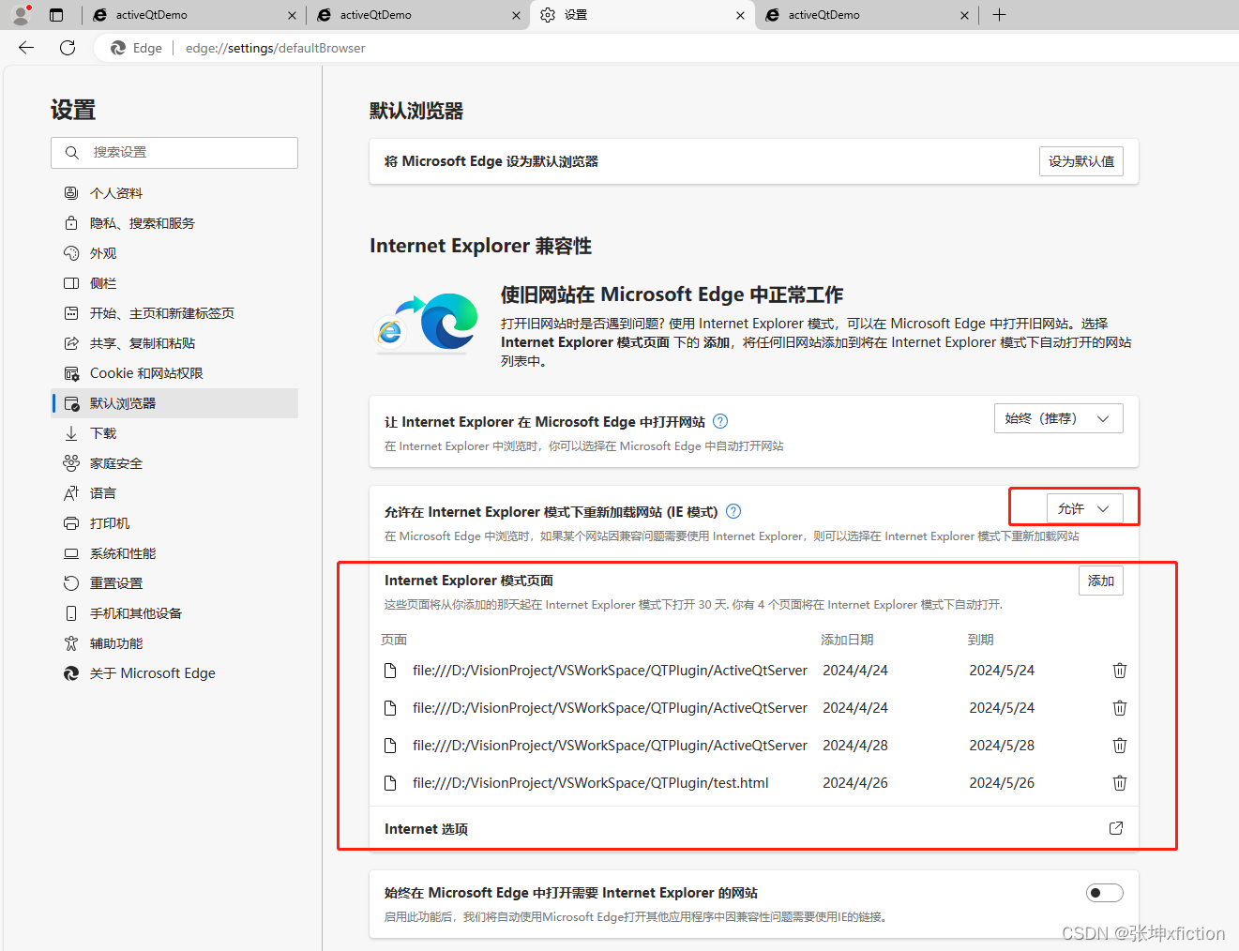
Task: Open 隐私、搜索和服务 settings section
Action: (174, 223)
